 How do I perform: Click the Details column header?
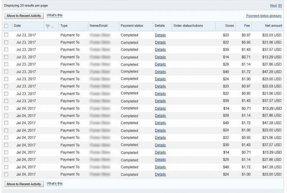coord(160,25)
